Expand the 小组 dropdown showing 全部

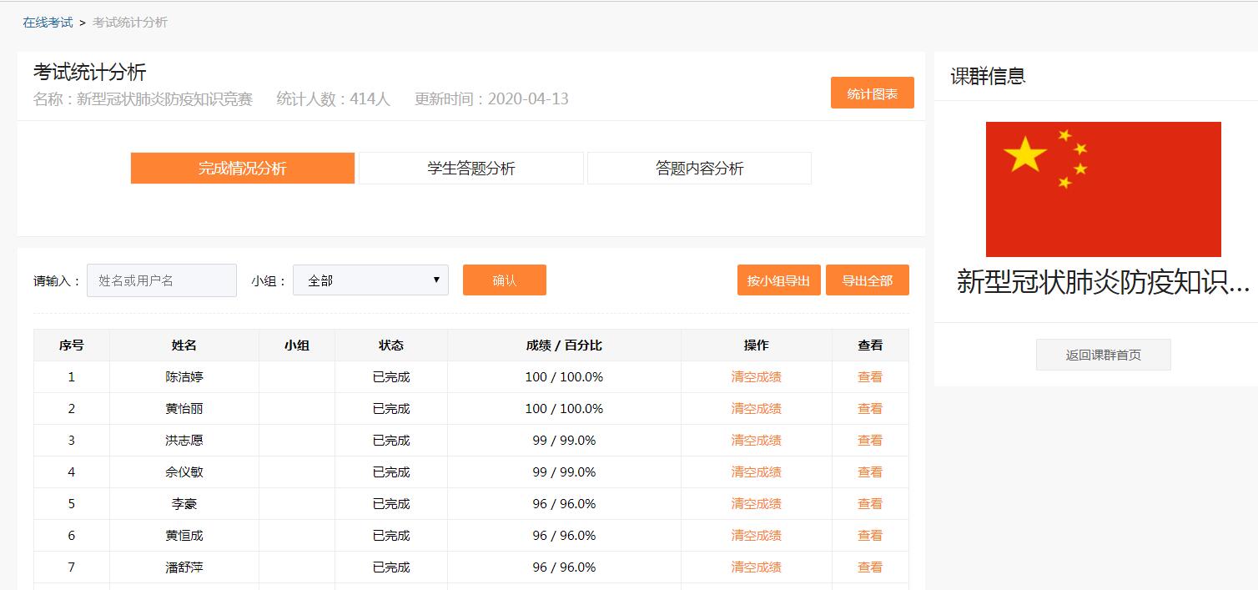370,280
